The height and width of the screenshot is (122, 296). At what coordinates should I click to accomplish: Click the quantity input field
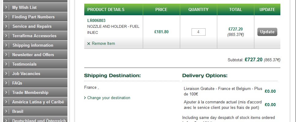pyautogui.click(x=198, y=32)
